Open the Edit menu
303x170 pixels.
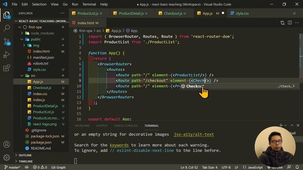(x=25, y=4)
